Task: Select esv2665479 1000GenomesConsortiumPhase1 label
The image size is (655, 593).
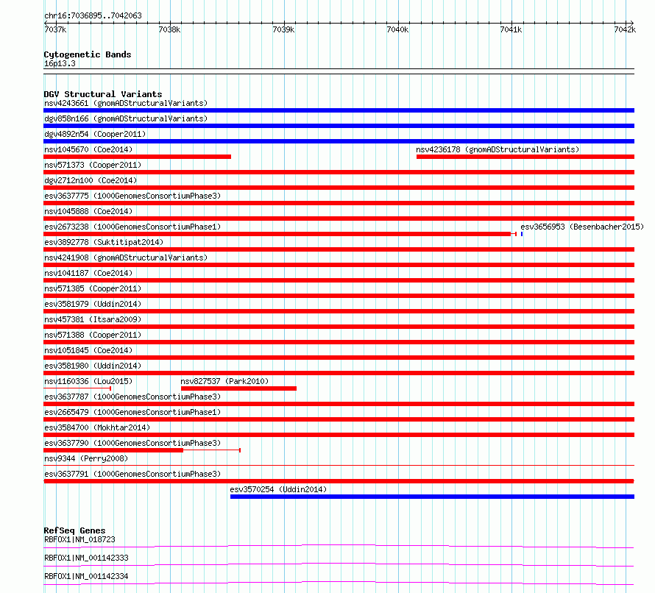Action: (x=132, y=412)
